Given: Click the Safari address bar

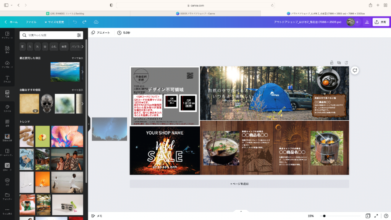Looking at the screenshot, I should (x=195, y=5).
